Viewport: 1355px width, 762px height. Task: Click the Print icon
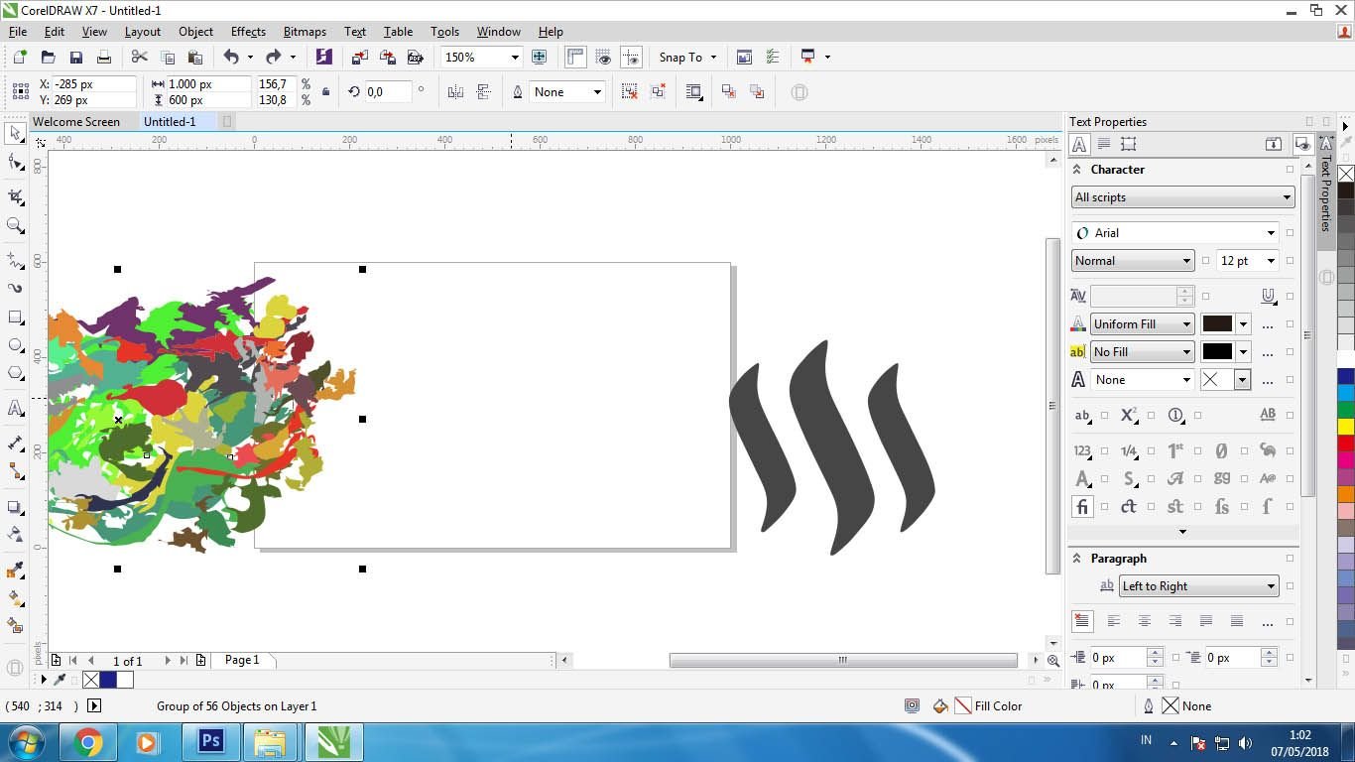click(x=103, y=58)
